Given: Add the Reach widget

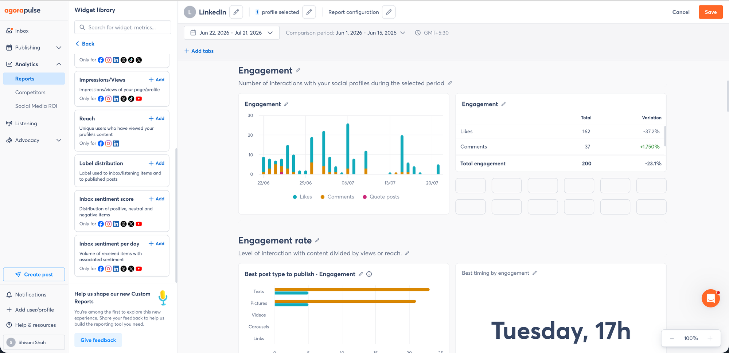Looking at the screenshot, I should click(x=156, y=118).
